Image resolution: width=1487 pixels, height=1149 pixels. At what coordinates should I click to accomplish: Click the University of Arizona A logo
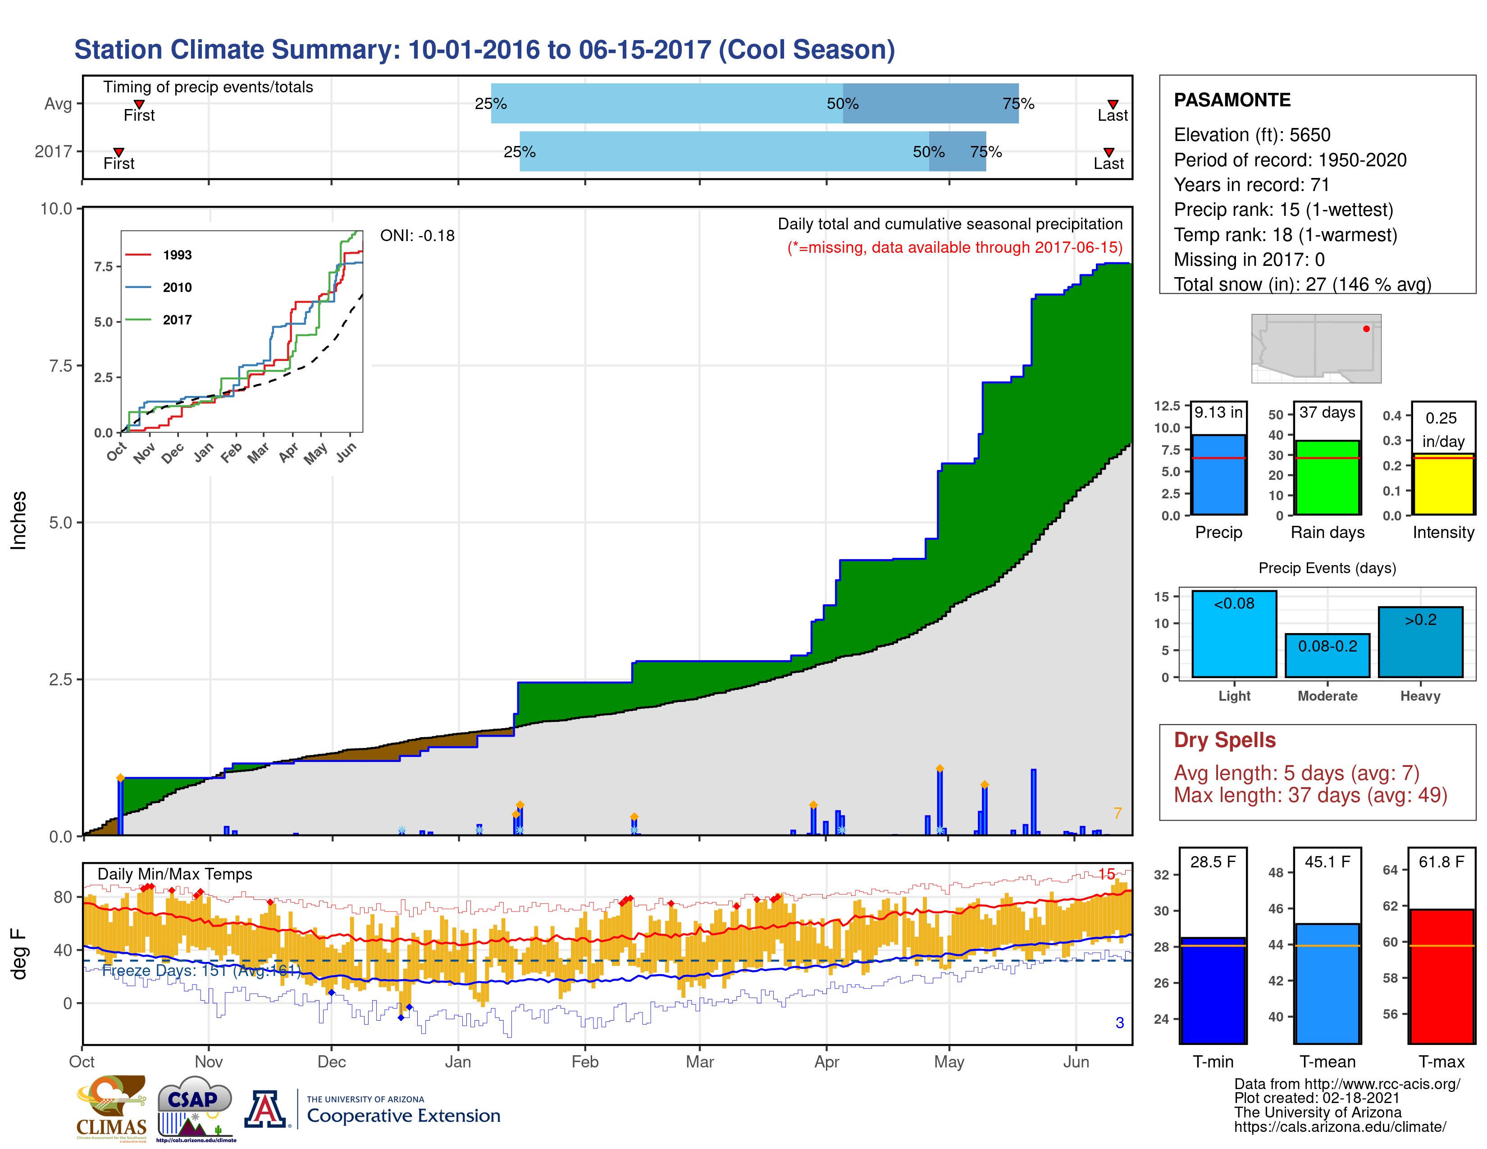[x=266, y=1109]
